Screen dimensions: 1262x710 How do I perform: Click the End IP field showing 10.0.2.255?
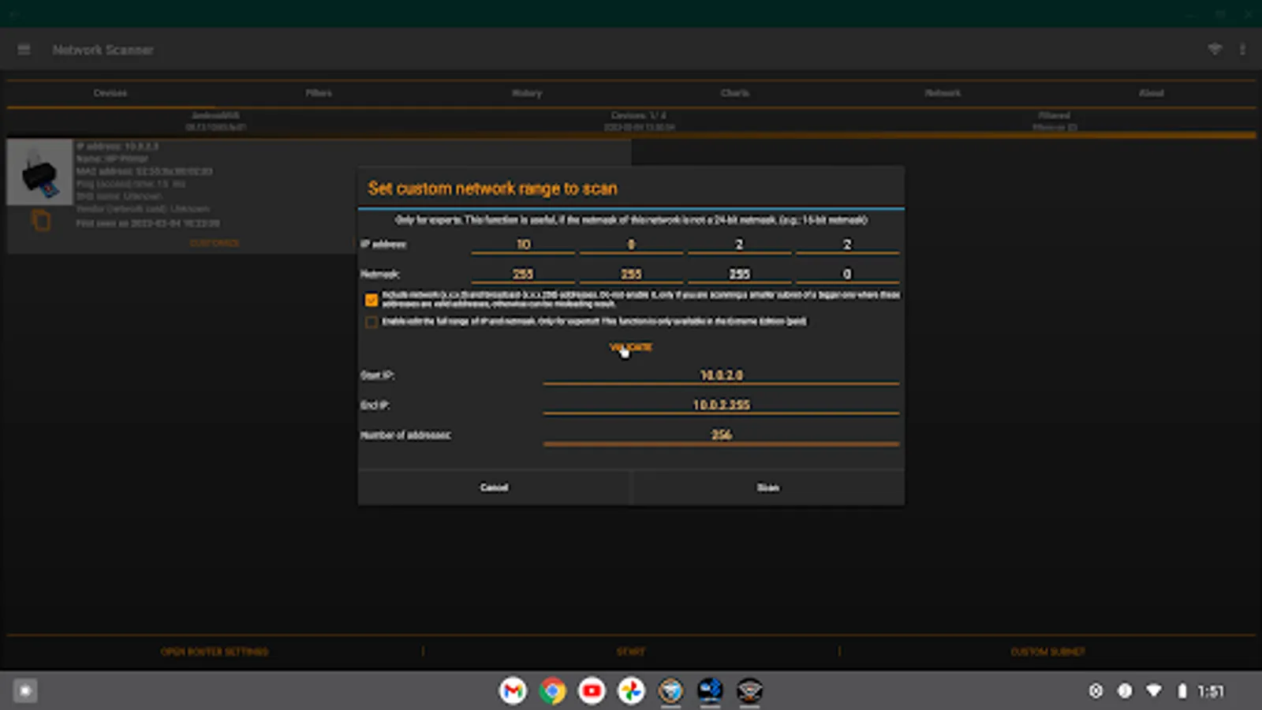tap(721, 405)
